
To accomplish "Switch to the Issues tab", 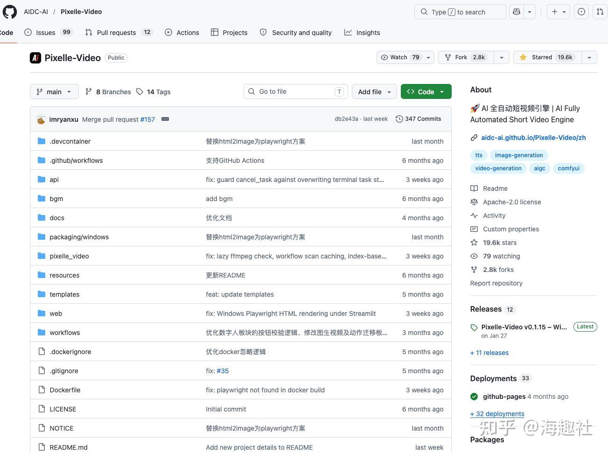I will pyautogui.click(x=49, y=32).
